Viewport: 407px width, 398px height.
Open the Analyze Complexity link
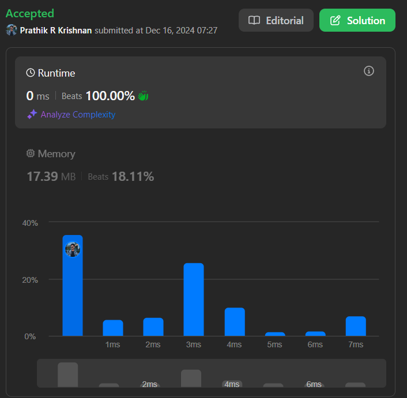[x=78, y=115]
